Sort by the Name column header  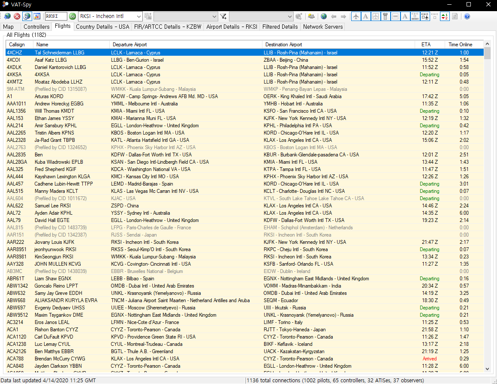pos(71,45)
